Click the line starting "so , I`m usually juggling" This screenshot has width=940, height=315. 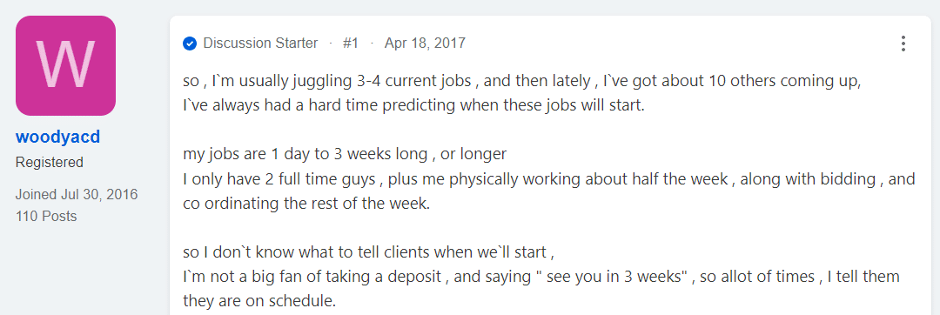[x=522, y=82]
